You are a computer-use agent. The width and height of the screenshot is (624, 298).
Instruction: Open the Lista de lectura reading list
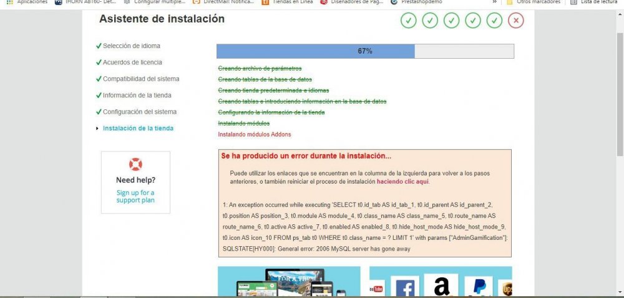pyautogui.click(x=594, y=2)
